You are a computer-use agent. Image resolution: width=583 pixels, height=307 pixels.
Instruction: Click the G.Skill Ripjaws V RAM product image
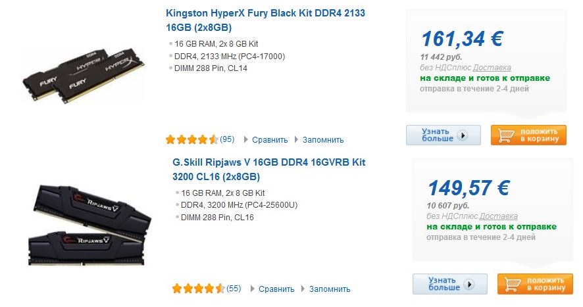[91, 222]
